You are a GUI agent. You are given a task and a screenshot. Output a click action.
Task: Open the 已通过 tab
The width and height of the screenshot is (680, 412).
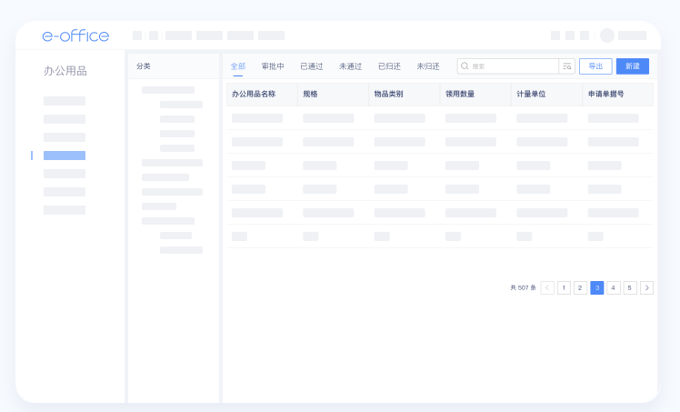[x=312, y=66]
